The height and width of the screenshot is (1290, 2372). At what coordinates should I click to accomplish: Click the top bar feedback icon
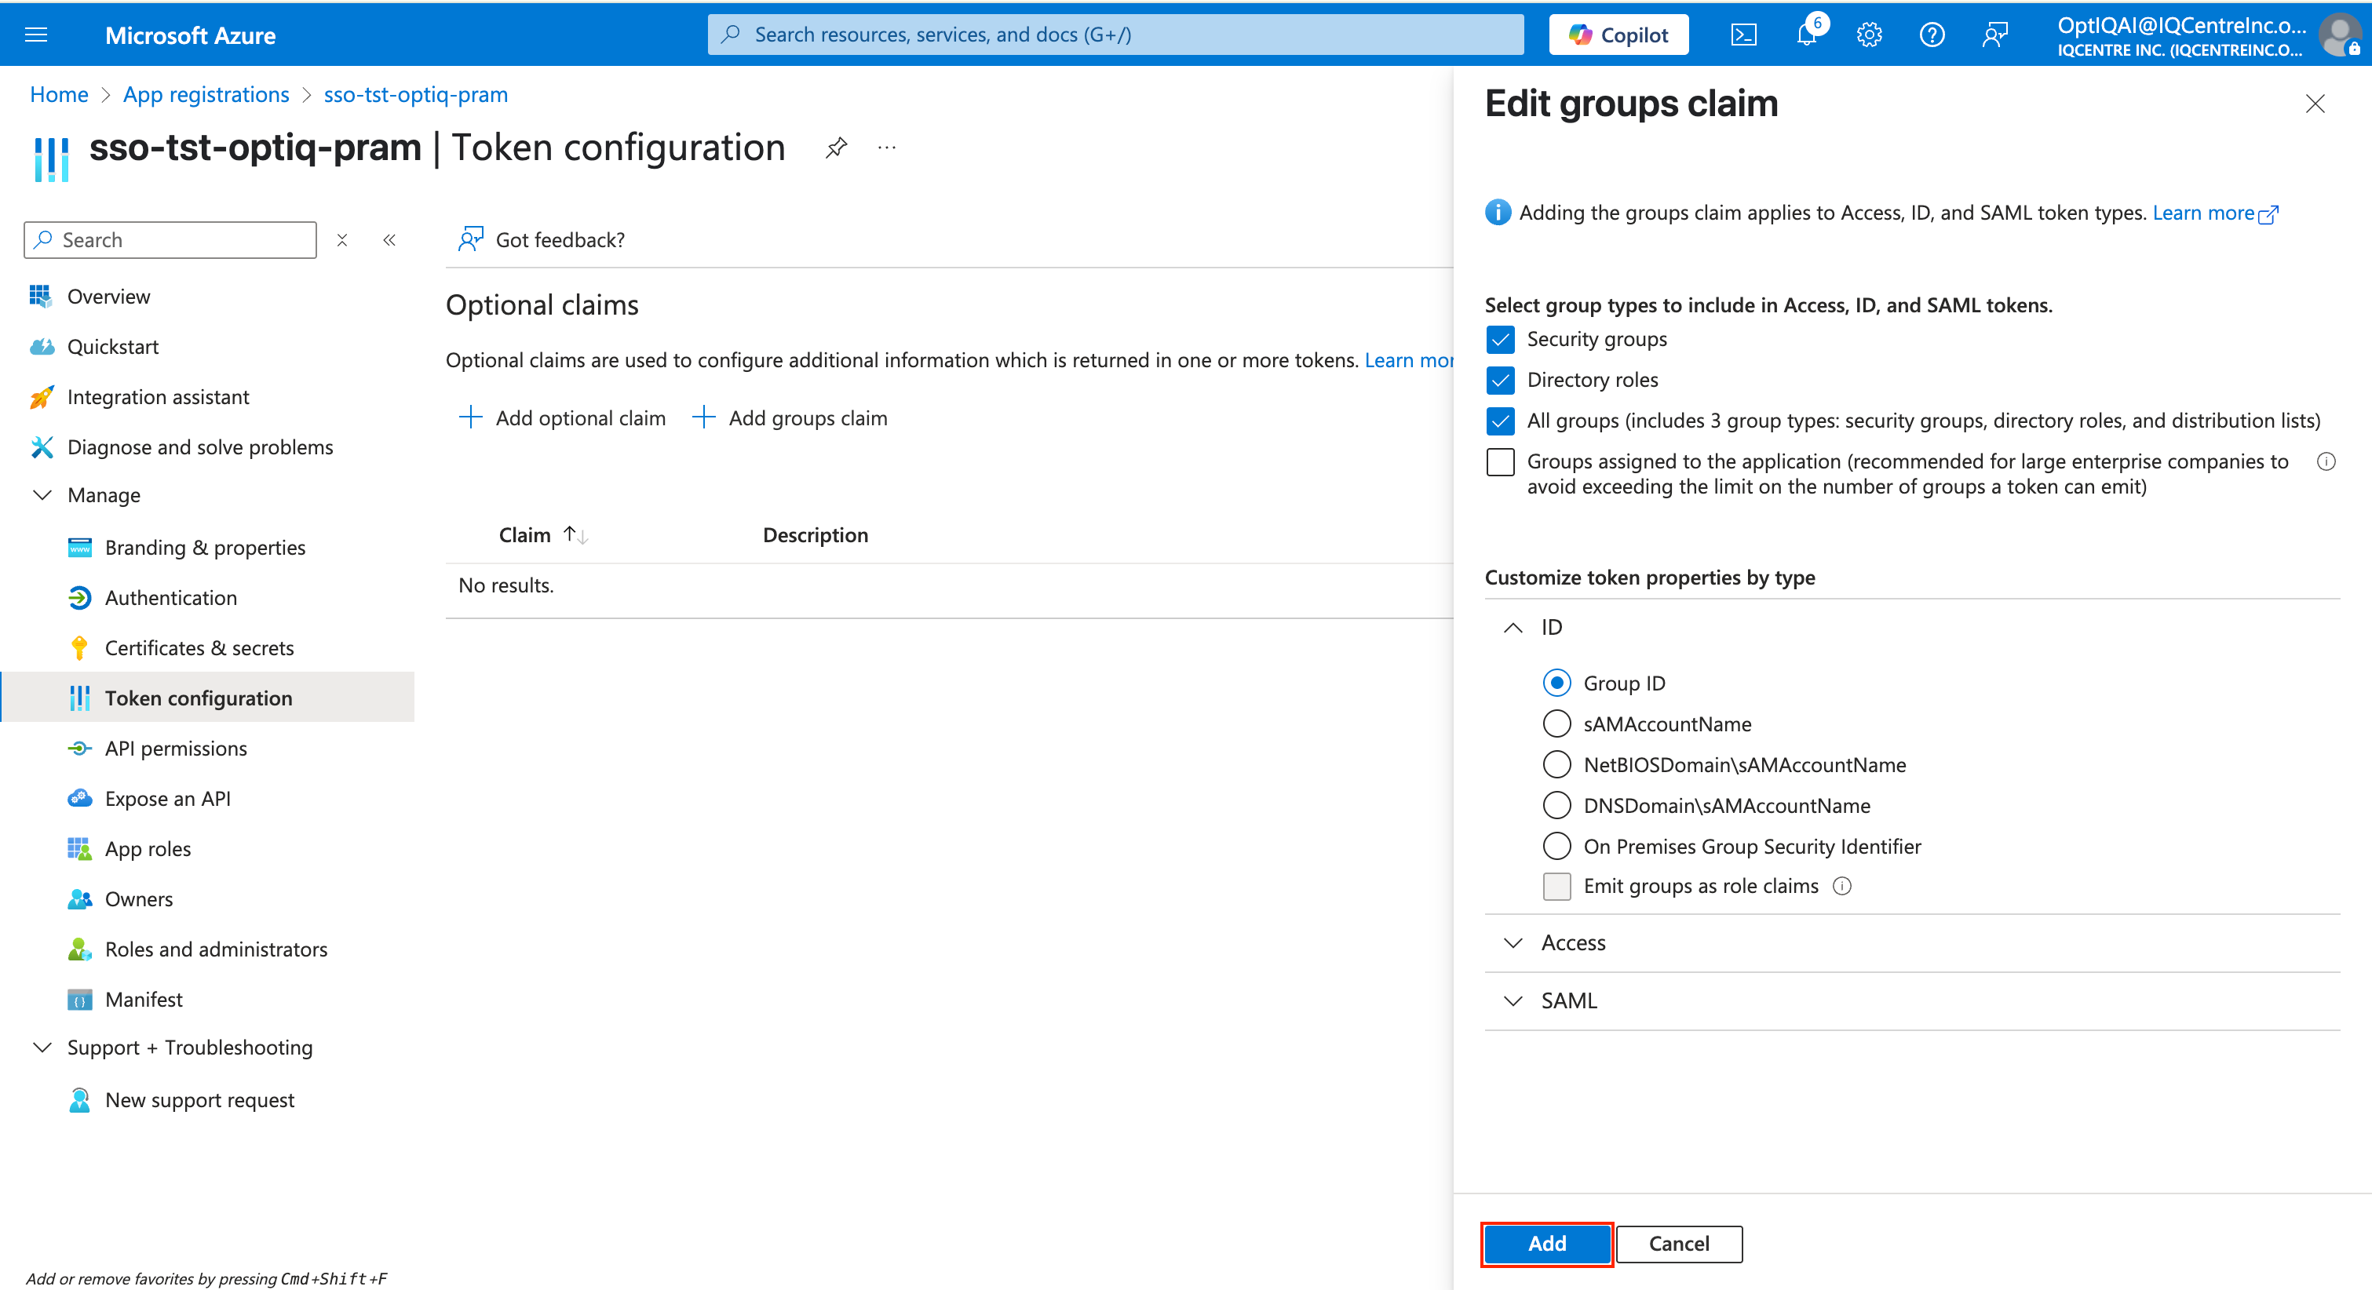(1994, 35)
